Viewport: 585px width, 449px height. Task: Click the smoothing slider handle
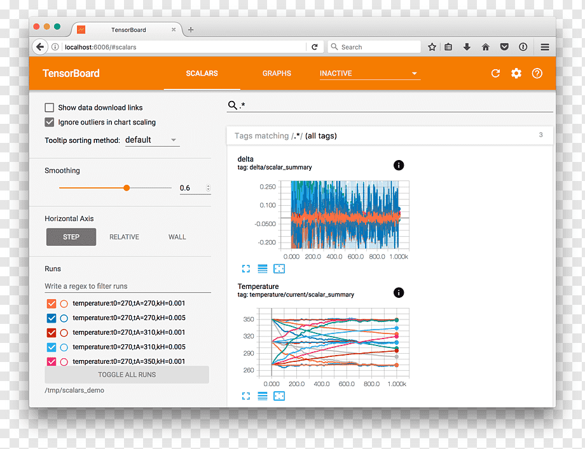coord(127,188)
